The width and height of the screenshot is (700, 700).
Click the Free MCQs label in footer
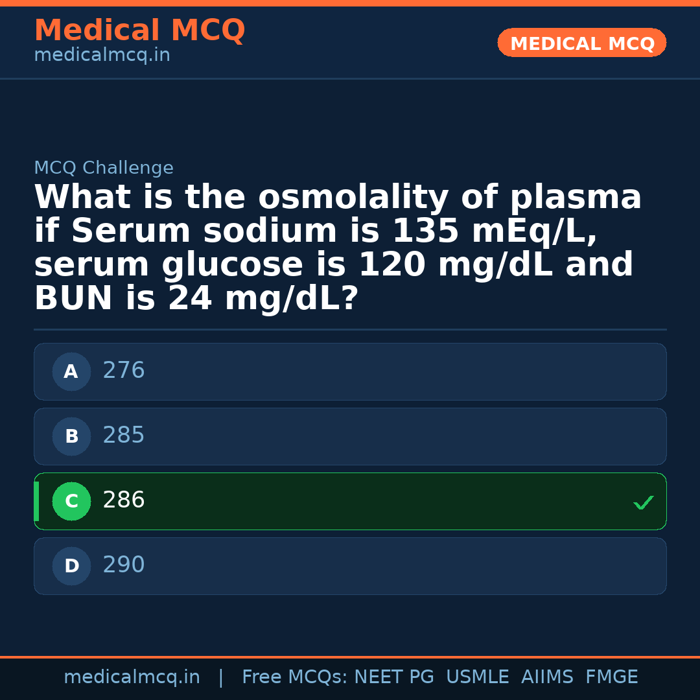click(294, 677)
